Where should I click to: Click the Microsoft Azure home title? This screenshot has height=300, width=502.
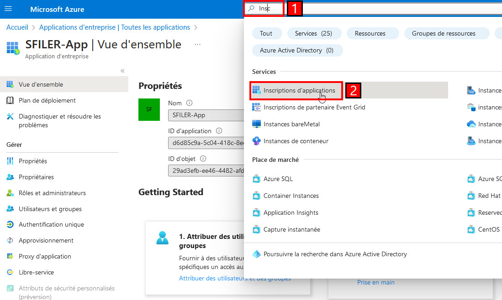click(57, 9)
